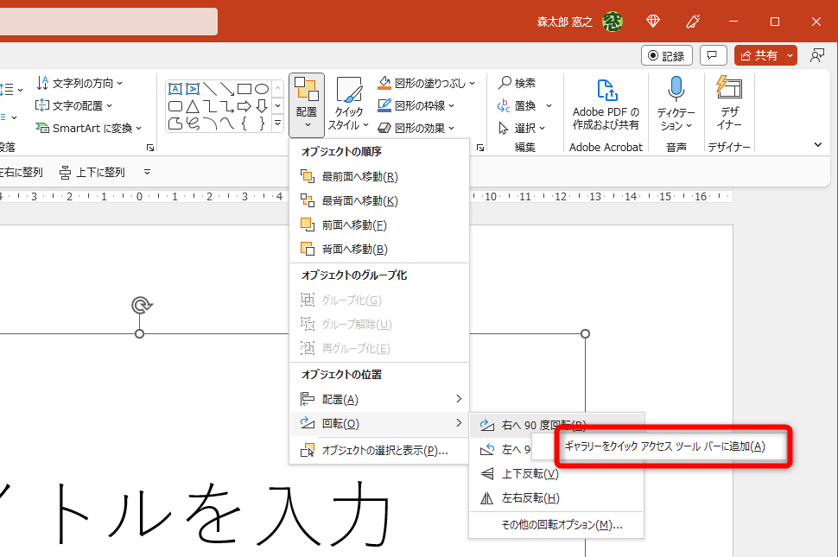Choose オブジェクトの選択と表示(P)

coord(379,450)
